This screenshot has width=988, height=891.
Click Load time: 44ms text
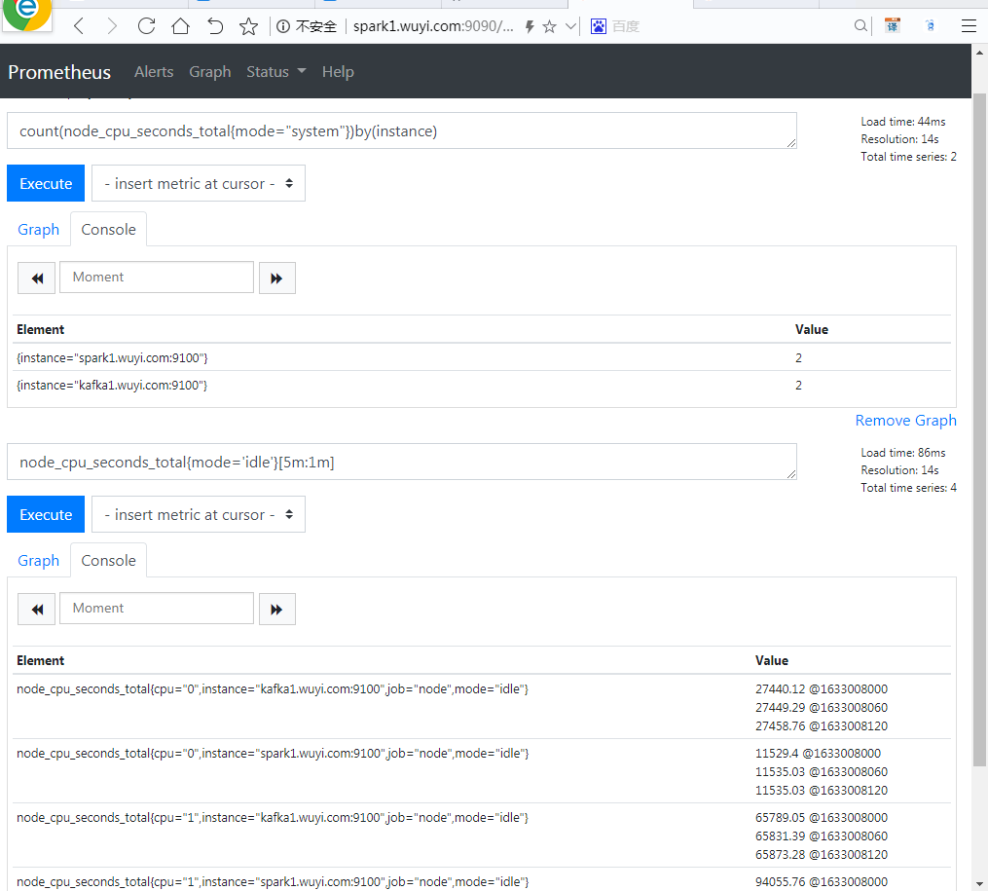point(903,121)
